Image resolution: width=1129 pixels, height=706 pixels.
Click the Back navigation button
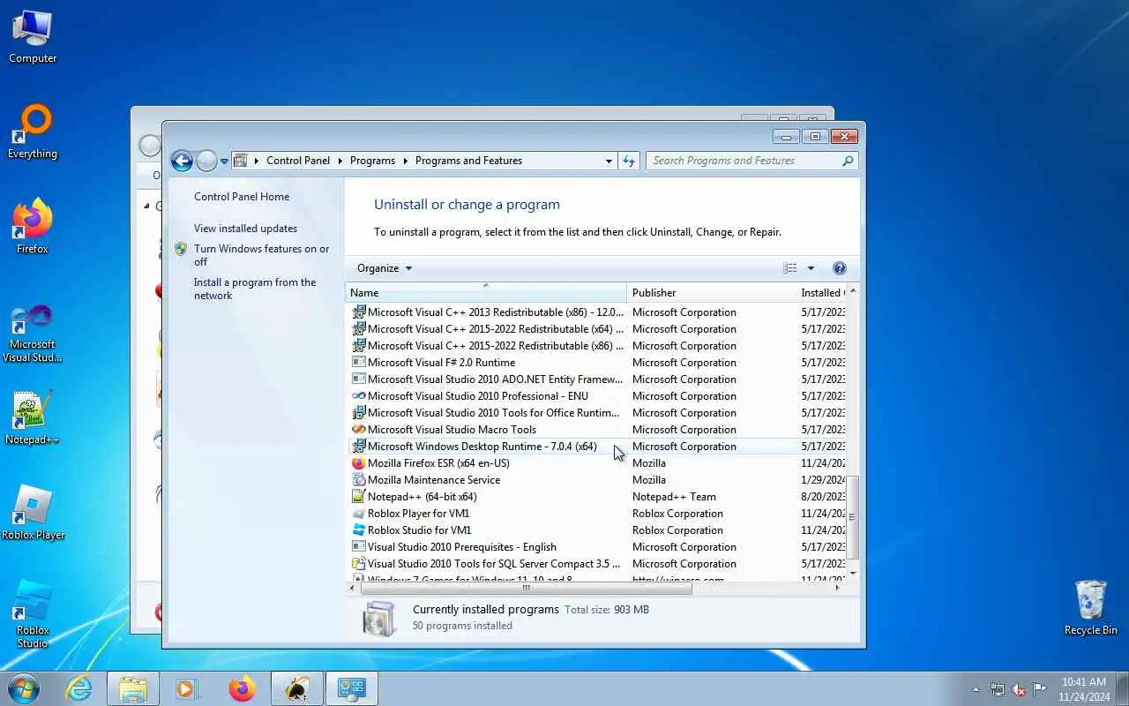182,161
